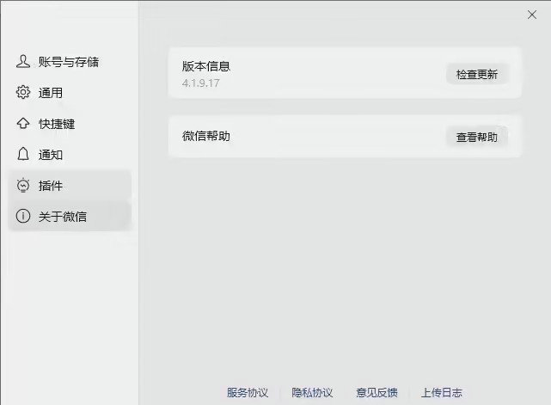Click the 检查更新 button
The height and width of the screenshot is (405, 551).
coord(477,74)
